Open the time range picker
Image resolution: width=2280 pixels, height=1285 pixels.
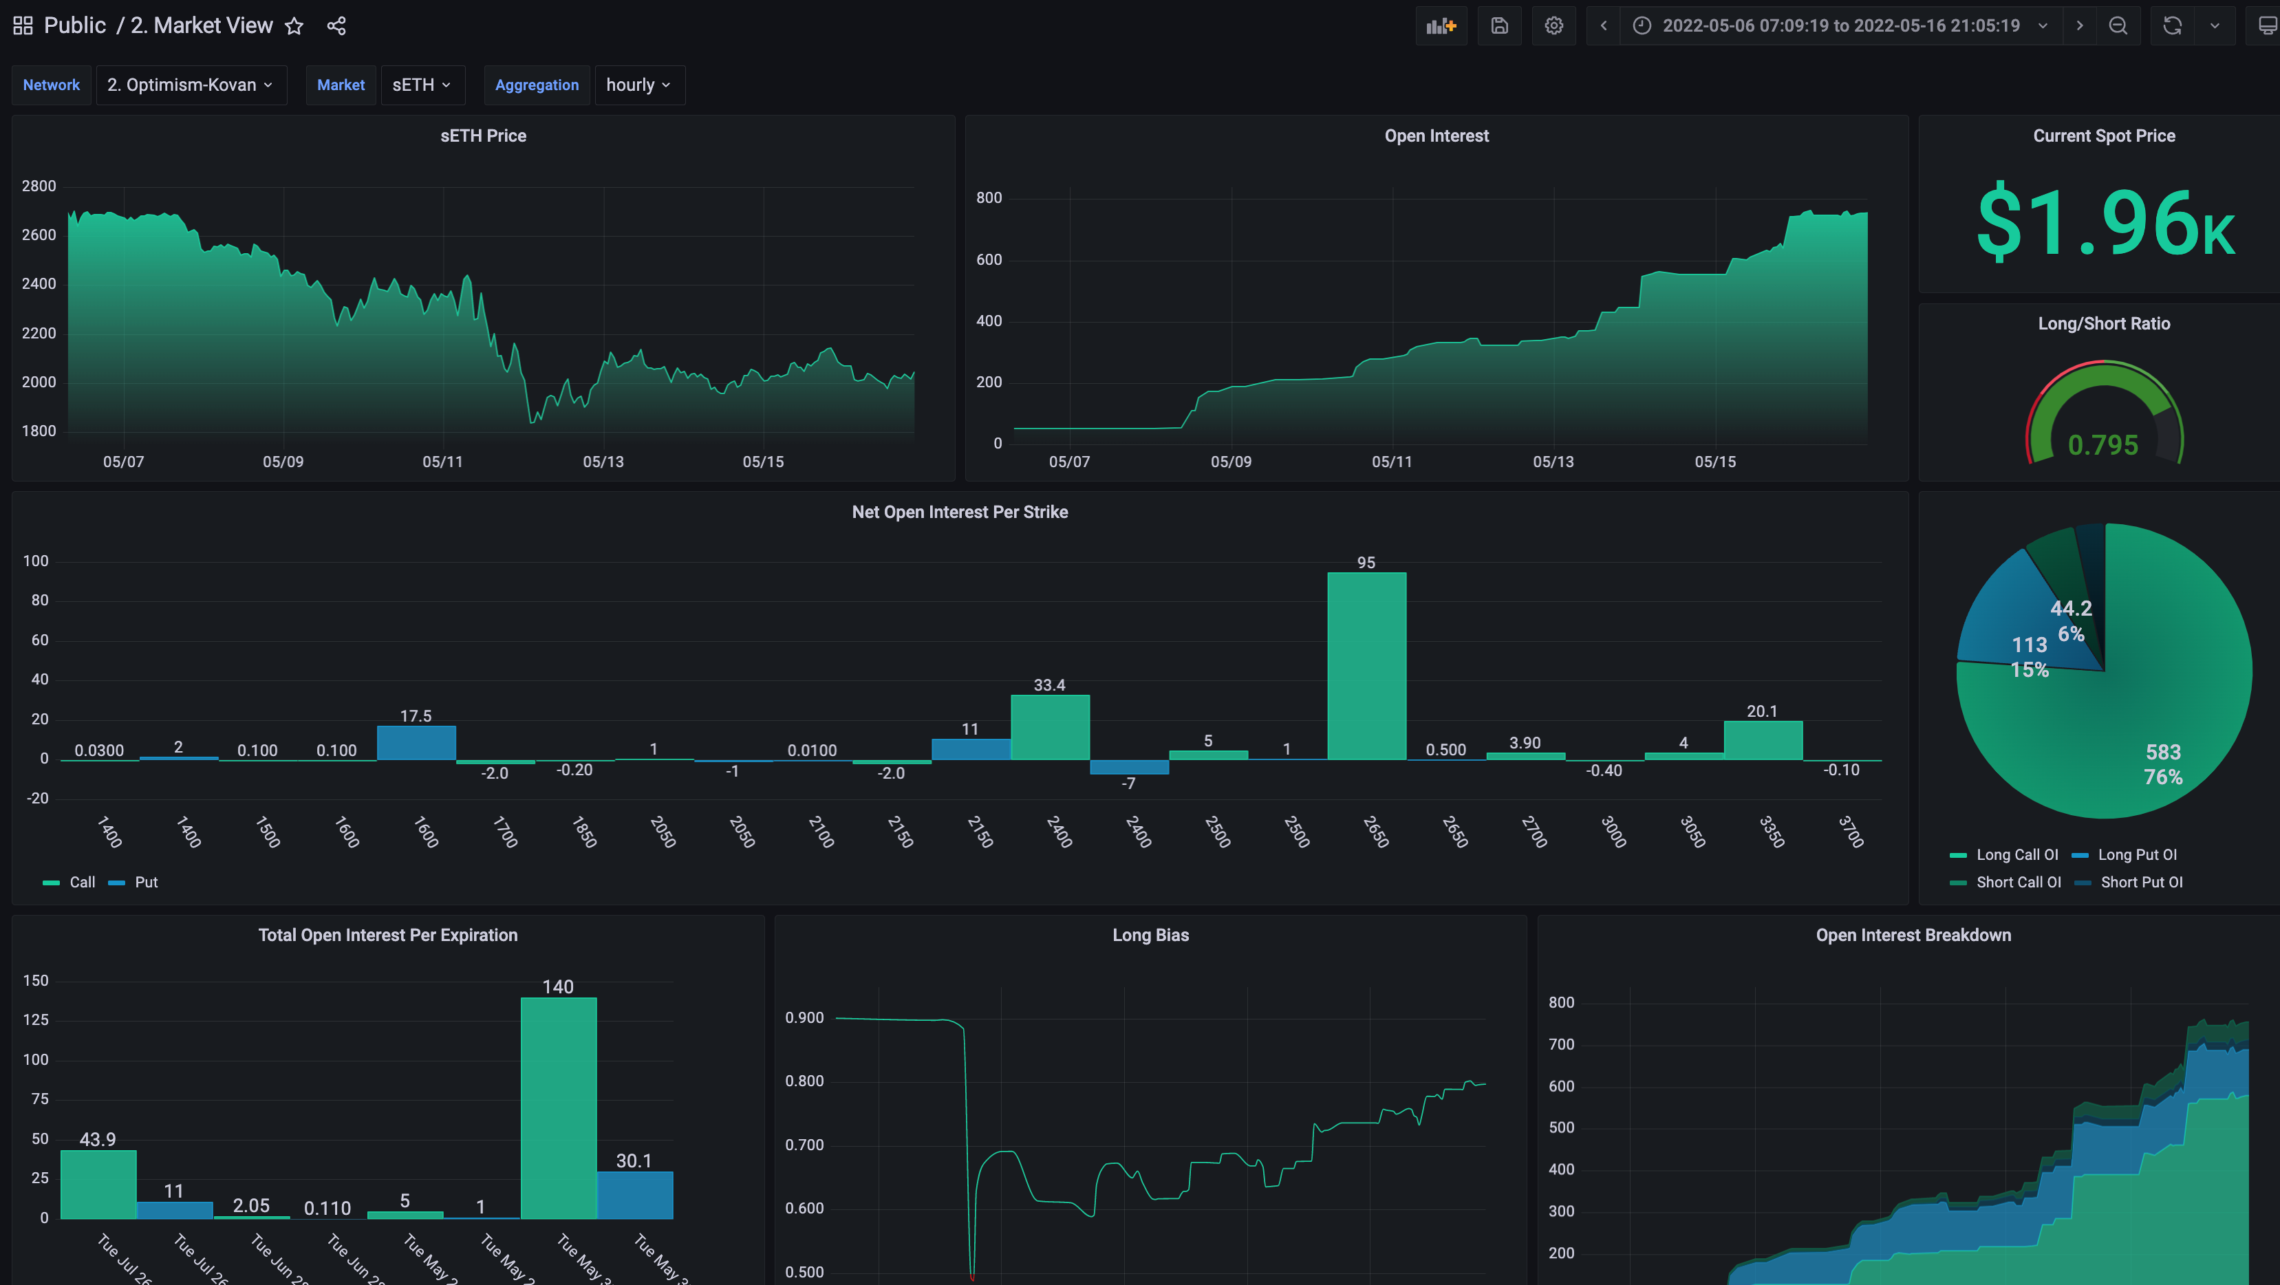(x=1840, y=25)
